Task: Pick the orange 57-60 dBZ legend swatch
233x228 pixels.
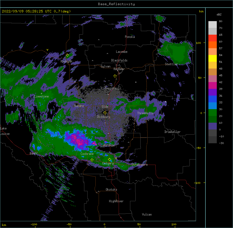Action: 212,45
